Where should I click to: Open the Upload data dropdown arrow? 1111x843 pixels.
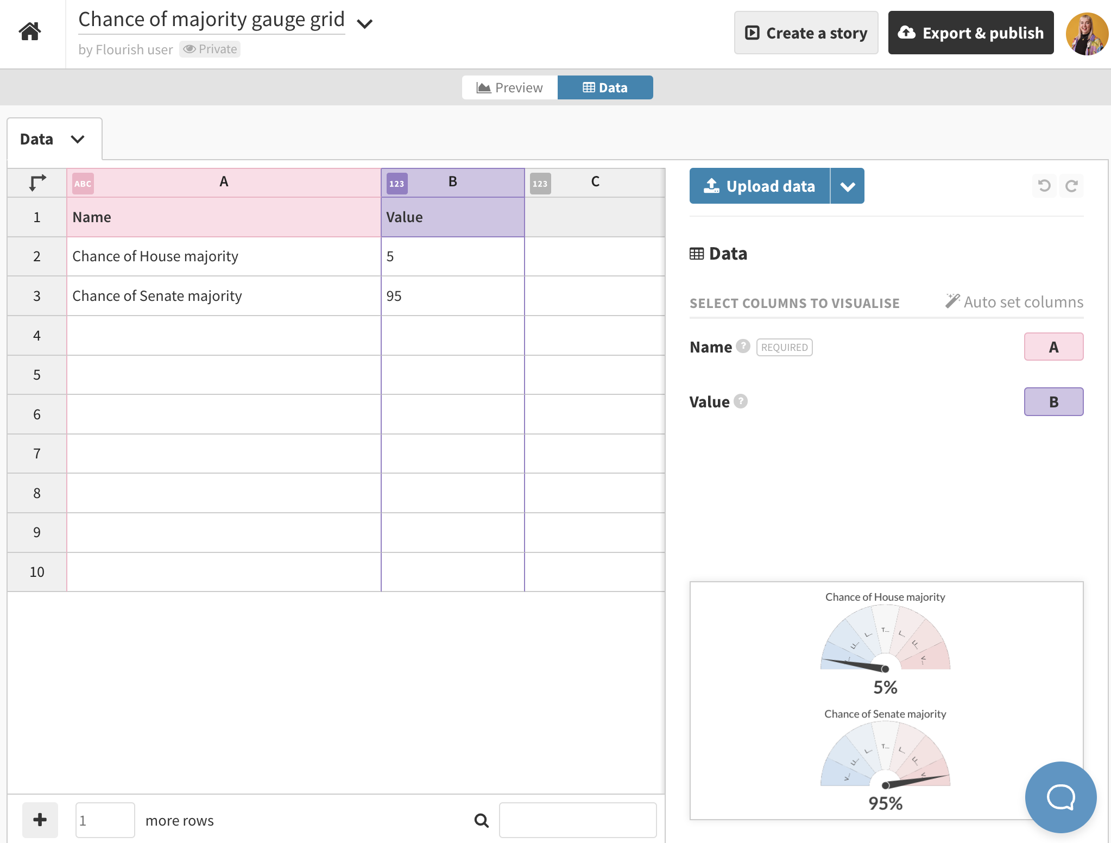click(x=847, y=186)
